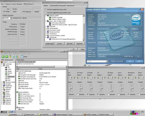
Task: Click Eltávolítás button in device manager
Action: 70,43
